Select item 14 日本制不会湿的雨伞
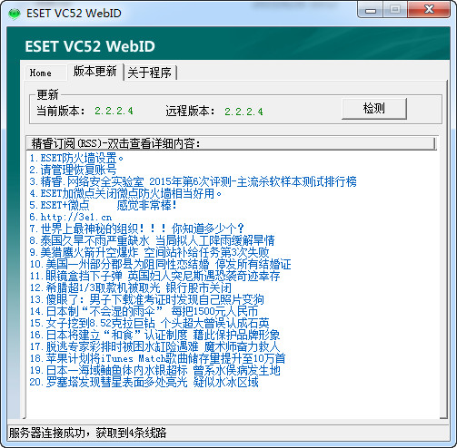The height and width of the screenshot is (448, 457). pyautogui.click(x=144, y=311)
